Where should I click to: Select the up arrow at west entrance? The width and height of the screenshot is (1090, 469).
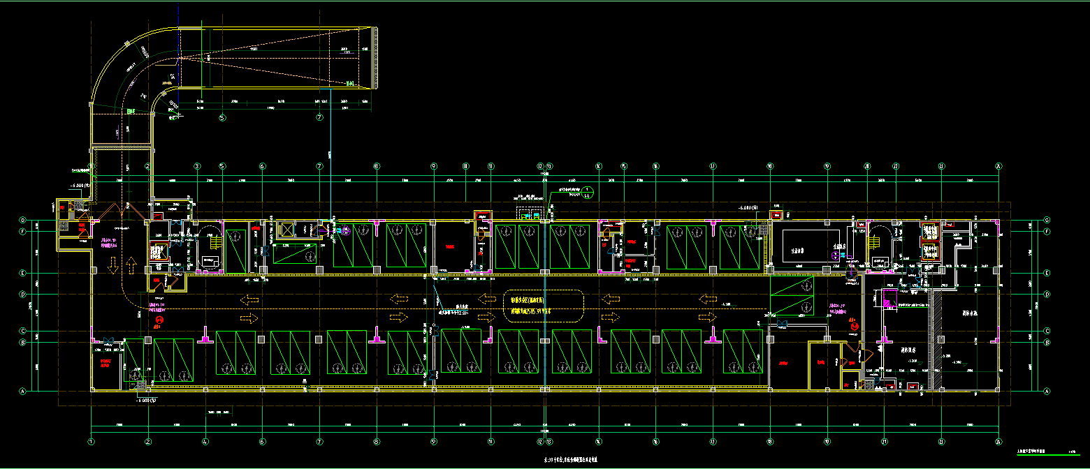tap(130, 266)
